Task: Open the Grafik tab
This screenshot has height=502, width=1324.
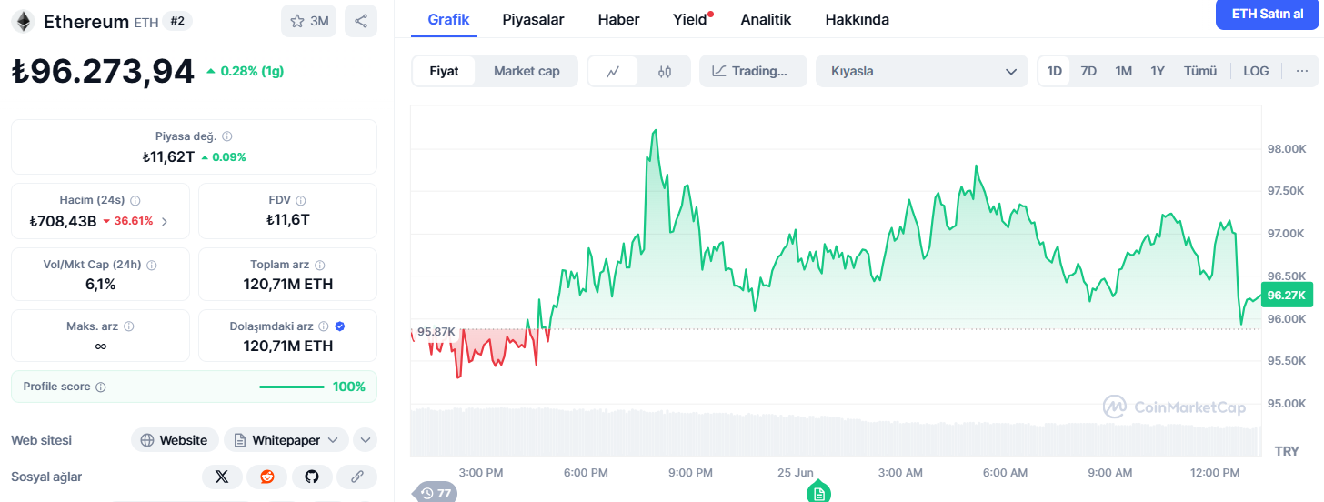Action: (x=449, y=19)
